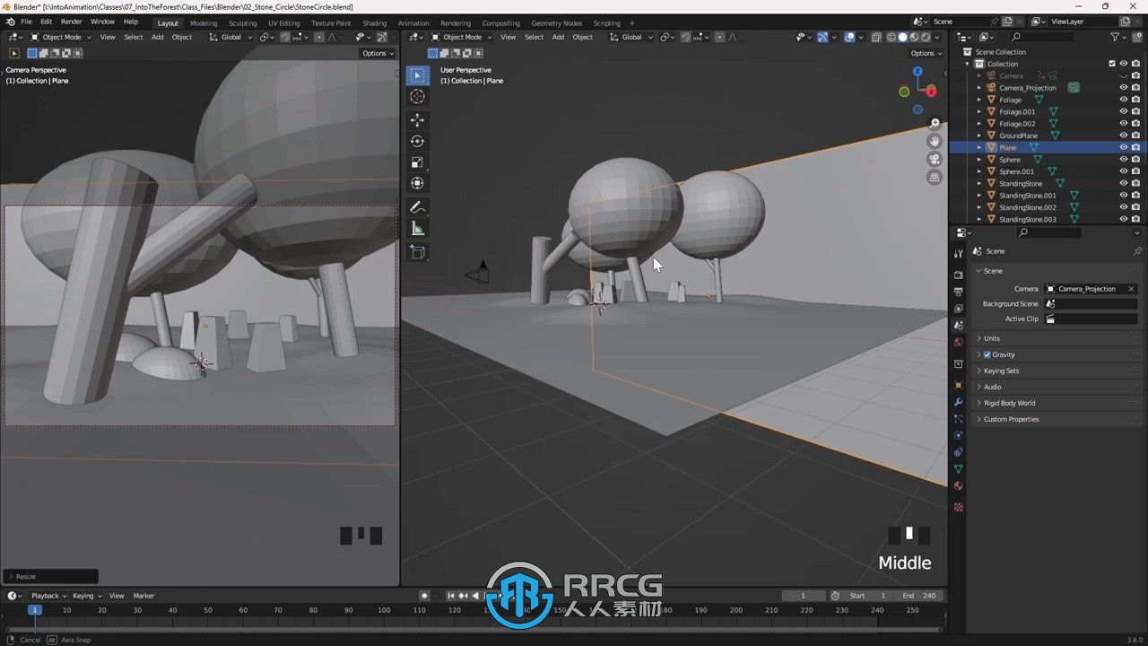Pin the Scene properties panel
Screen dimensions: 1148x646
[1137, 251]
